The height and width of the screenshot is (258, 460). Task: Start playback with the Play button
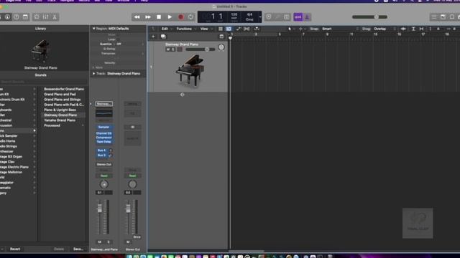tap(170, 17)
